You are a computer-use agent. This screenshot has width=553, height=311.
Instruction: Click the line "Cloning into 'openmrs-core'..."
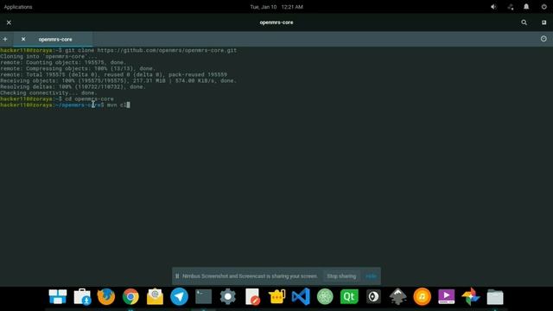pos(48,56)
